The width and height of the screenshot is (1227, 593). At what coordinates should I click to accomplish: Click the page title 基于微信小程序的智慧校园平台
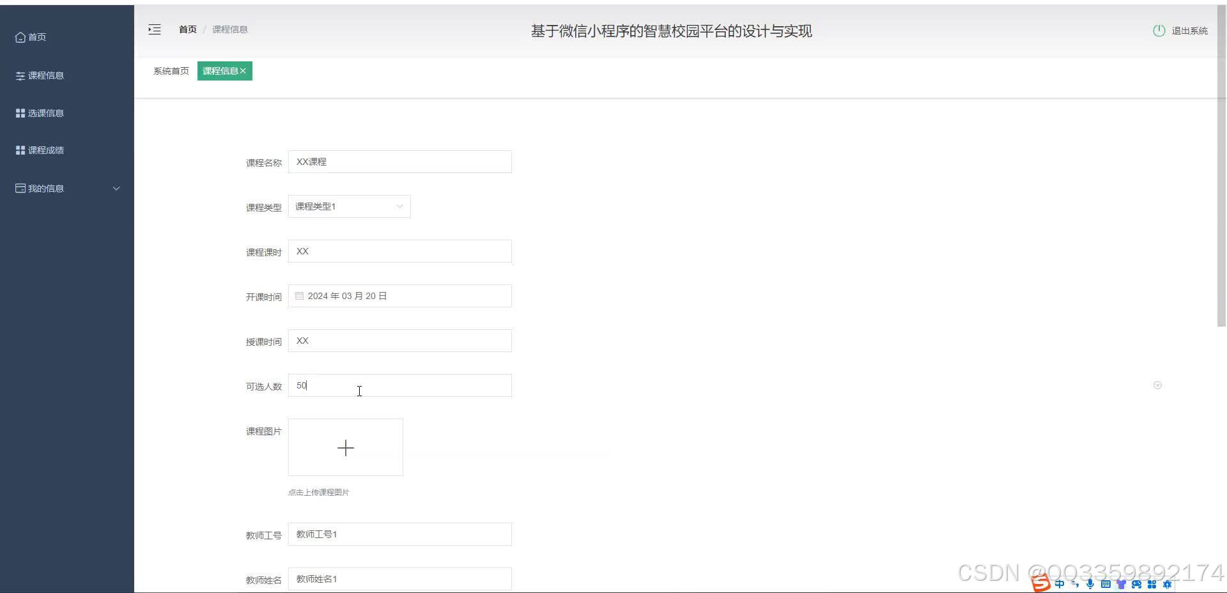pos(671,31)
